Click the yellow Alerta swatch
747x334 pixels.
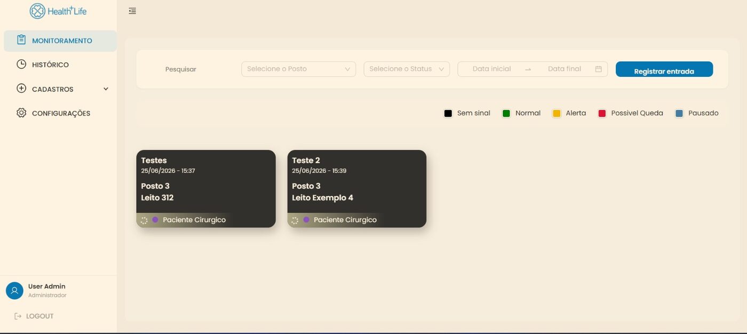(557, 113)
